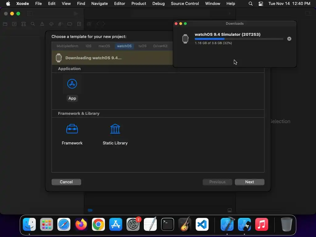Switch to the tvOS tab
The width and height of the screenshot is (316, 237).
(x=142, y=46)
